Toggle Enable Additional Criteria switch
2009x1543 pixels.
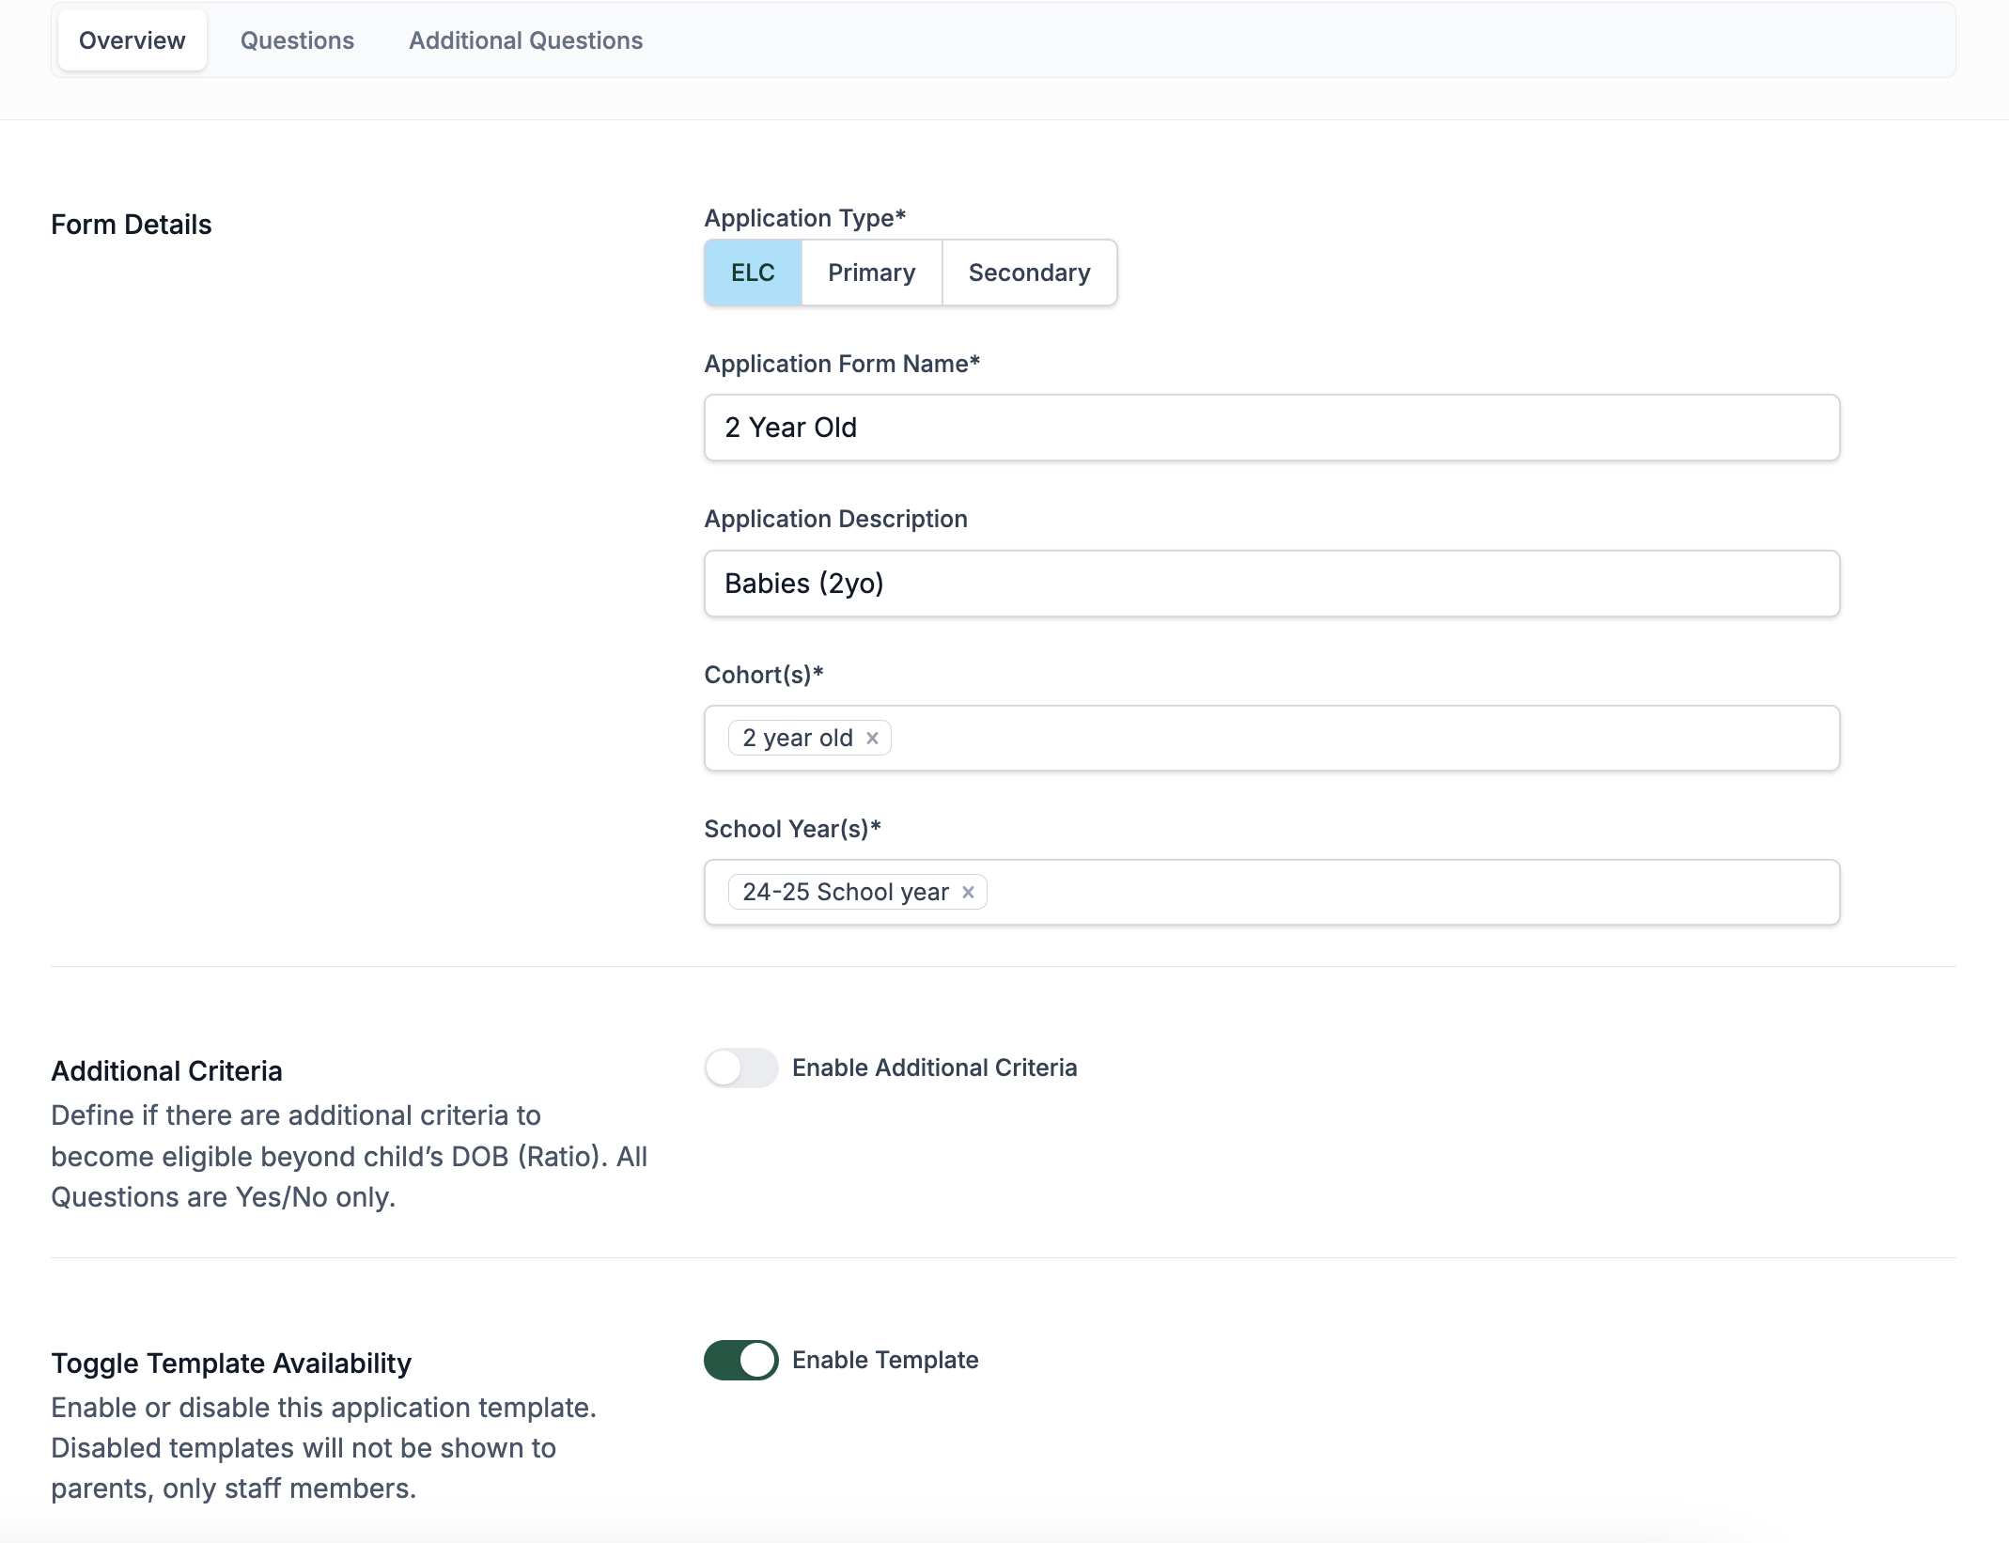point(741,1068)
